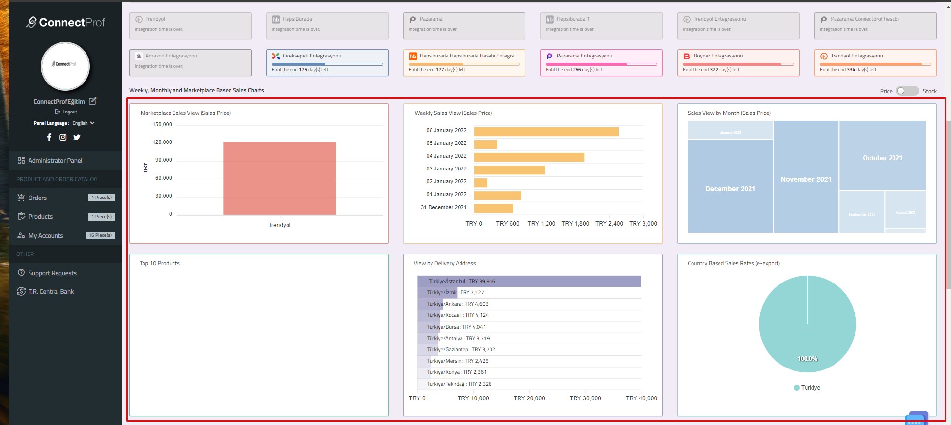
Task: Open the Ciceksepeti Entegrasyonu integration card
Action: coord(327,62)
